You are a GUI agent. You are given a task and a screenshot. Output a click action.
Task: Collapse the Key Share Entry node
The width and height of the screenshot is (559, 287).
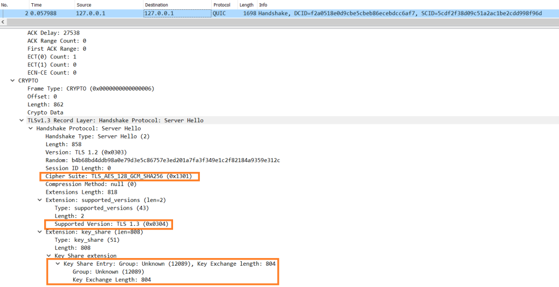[58, 264]
